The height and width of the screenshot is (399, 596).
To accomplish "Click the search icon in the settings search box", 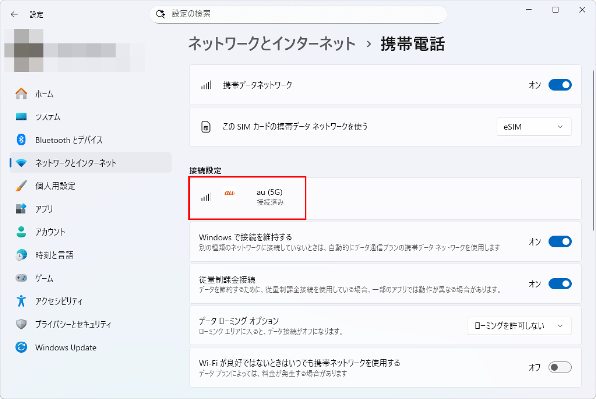I will (161, 14).
